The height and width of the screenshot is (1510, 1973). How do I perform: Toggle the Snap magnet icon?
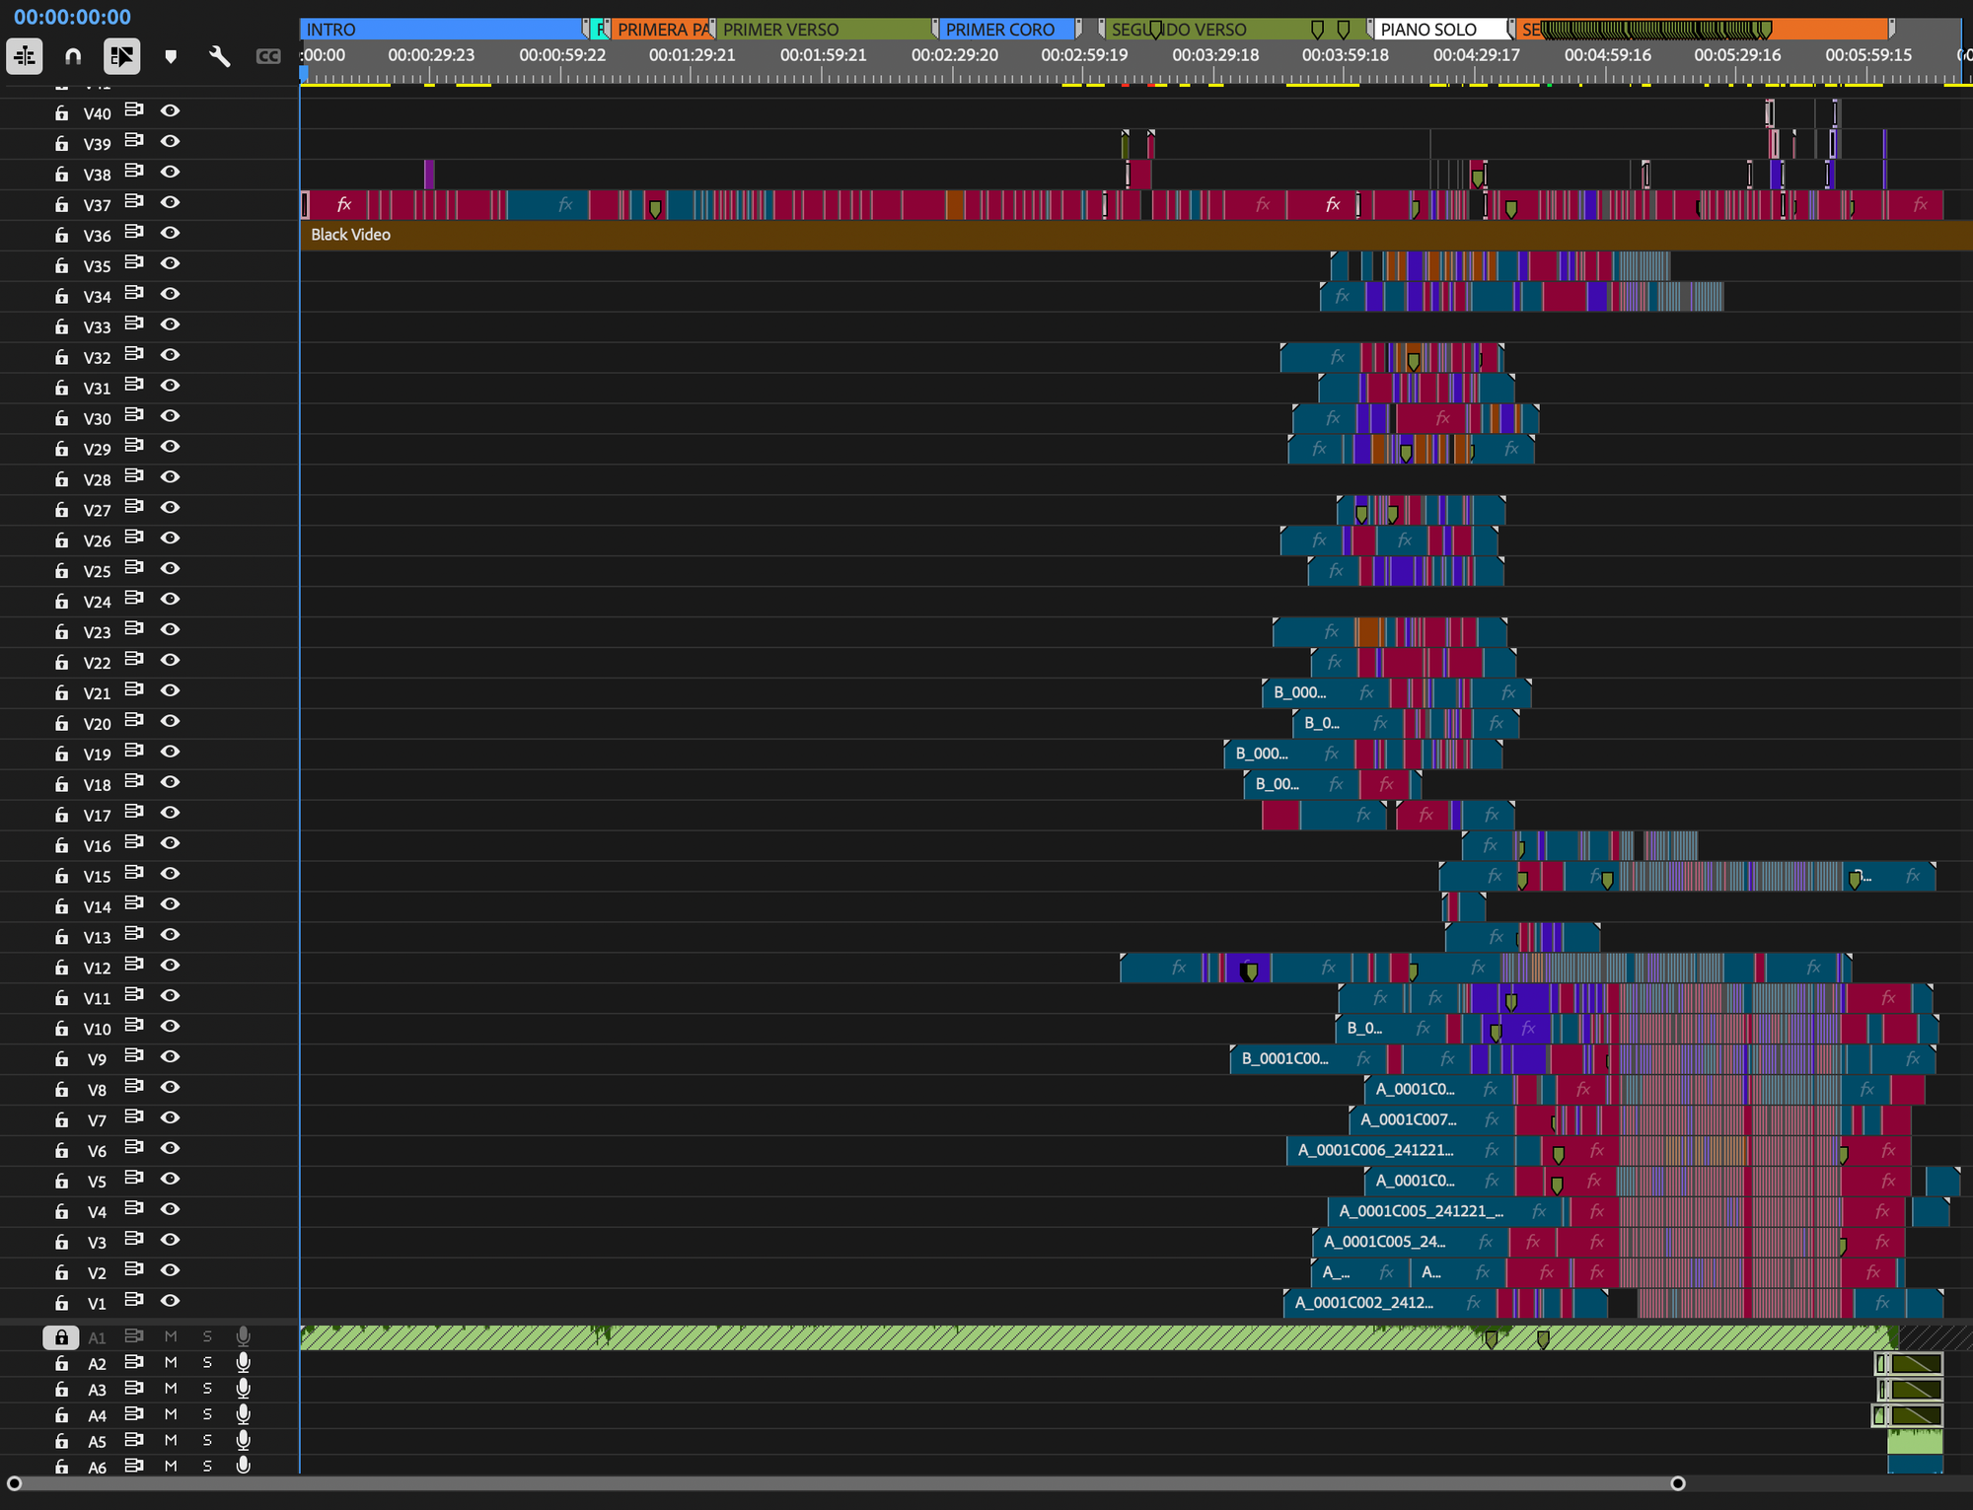[73, 56]
